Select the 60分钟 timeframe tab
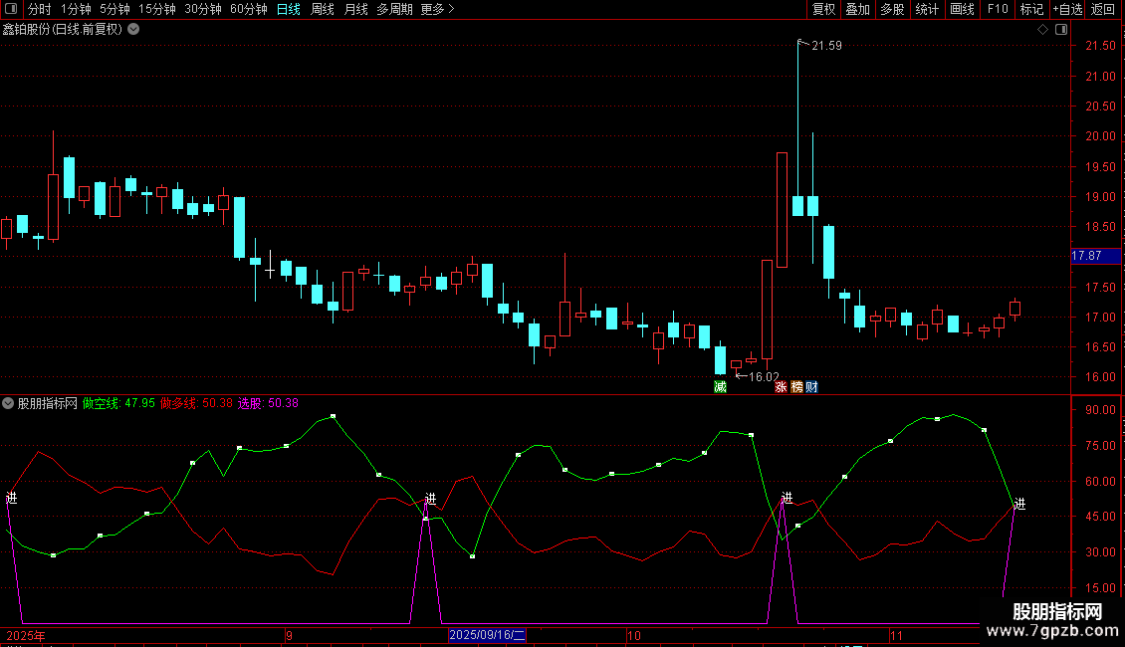 (248, 9)
